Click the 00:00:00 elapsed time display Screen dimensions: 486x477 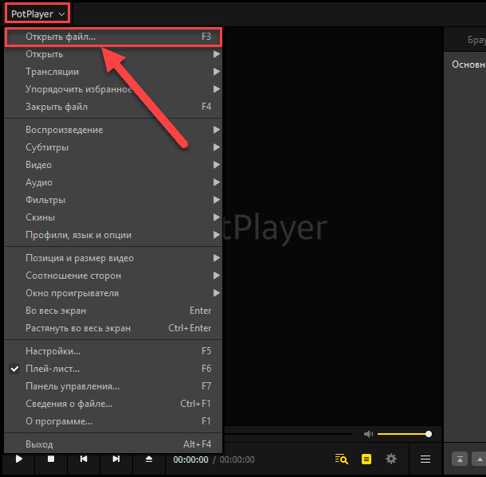190,459
